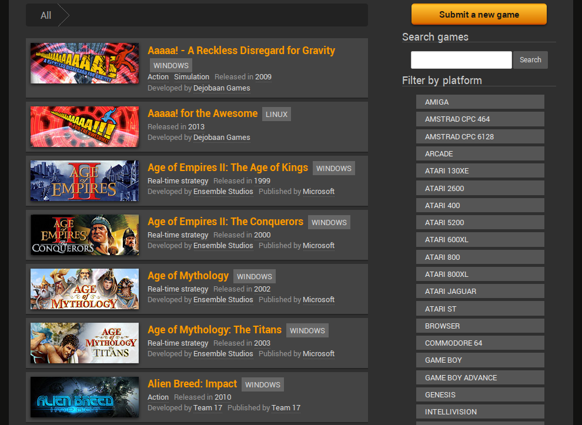Viewport: 582px width, 425px height.
Task: Select the All breadcrumb
Action: point(46,15)
